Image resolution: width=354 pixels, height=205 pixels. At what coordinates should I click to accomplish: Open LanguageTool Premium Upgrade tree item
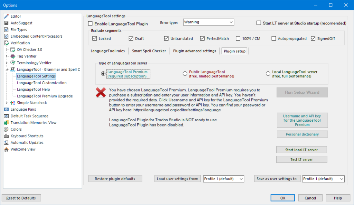coord(45,96)
